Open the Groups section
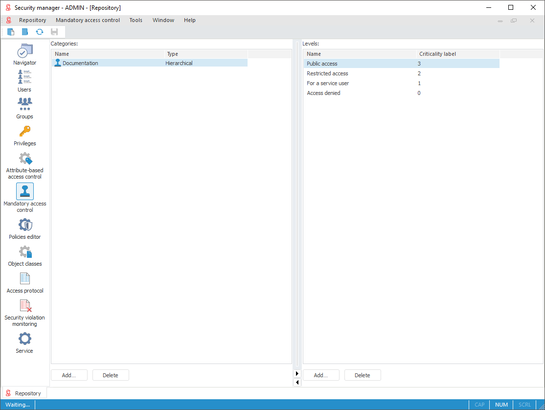This screenshot has width=545, height=410. click(x=24, y=108)
